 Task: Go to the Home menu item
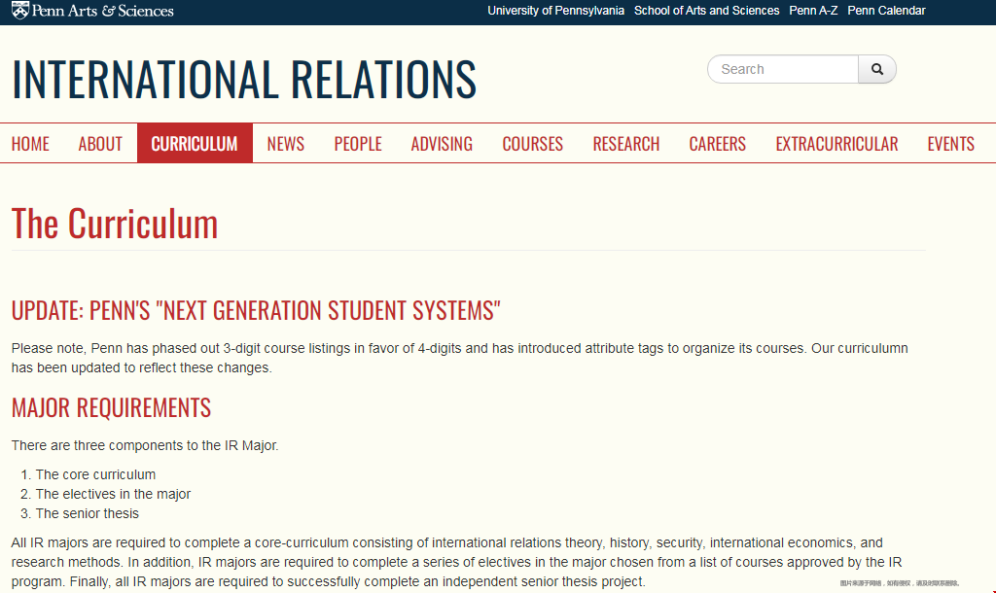[30, 144]
